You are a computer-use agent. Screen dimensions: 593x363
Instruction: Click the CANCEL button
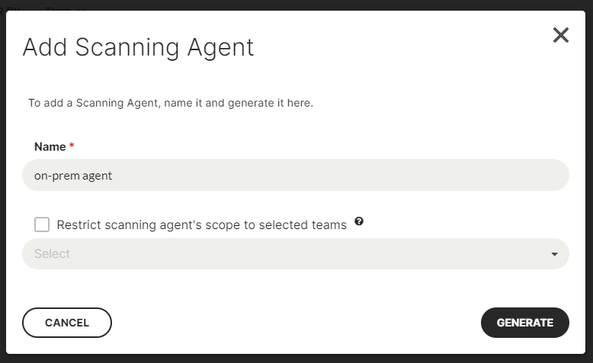pos(67,323)
